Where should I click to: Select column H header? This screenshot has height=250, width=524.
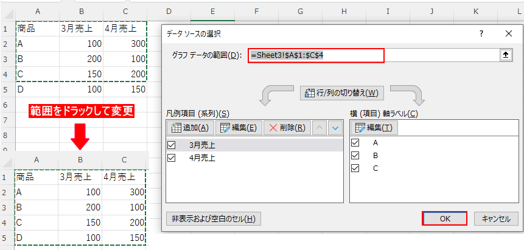(x=344, y=12)
